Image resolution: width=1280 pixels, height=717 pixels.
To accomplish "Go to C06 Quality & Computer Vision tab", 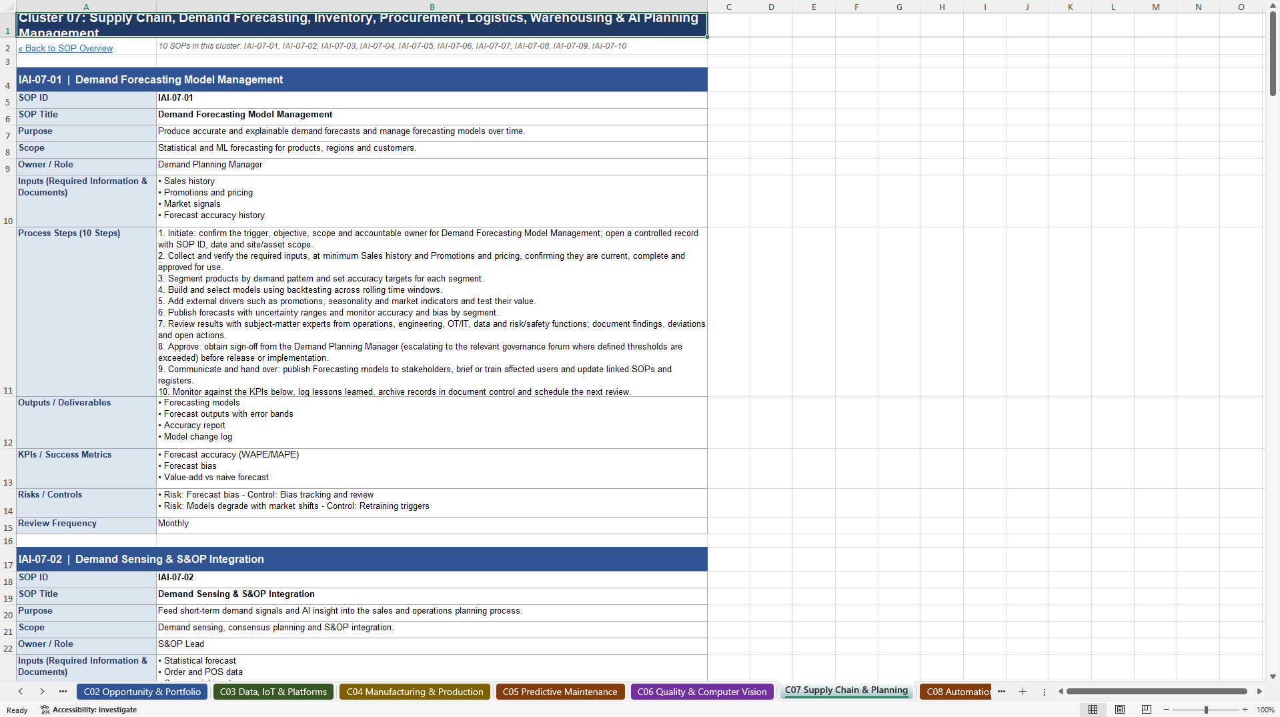I will point(702,692).
